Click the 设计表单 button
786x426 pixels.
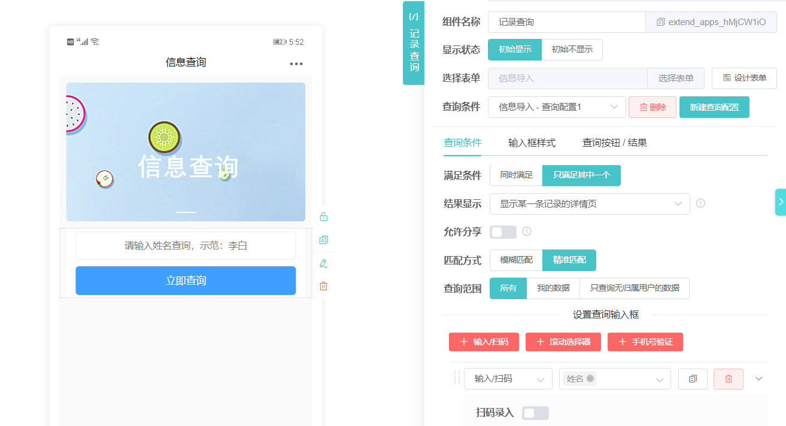click(744, 78)
